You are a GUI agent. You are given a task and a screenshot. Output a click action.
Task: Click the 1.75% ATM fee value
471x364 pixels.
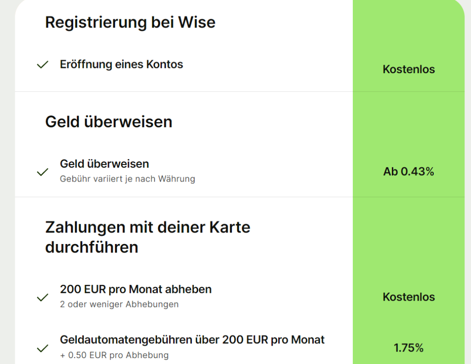click(408, 348)
